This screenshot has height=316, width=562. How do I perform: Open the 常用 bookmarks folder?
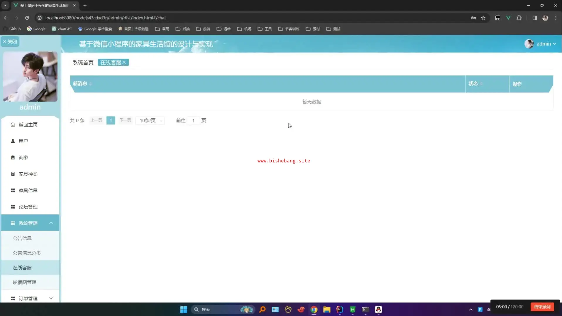point(162,29)
